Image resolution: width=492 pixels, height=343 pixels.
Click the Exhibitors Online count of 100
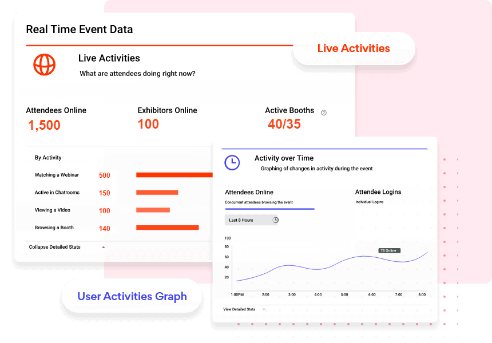[x=148, y=124]
